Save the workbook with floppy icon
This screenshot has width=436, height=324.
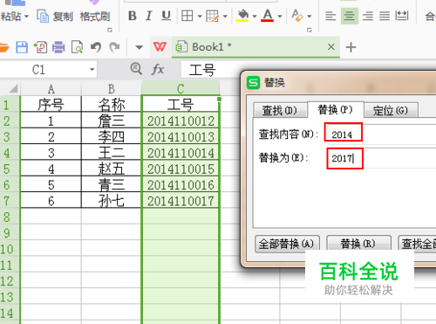pos(22,47)
